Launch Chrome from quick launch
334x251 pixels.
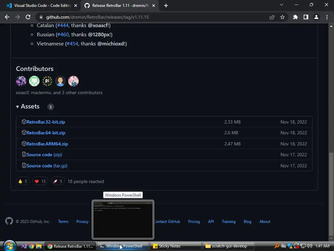point(31,246)
